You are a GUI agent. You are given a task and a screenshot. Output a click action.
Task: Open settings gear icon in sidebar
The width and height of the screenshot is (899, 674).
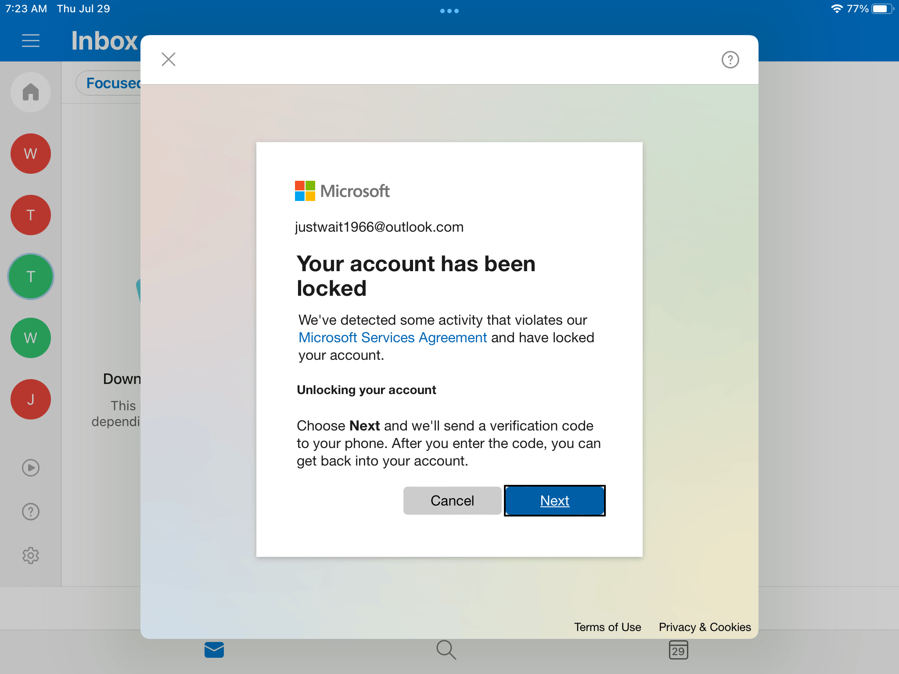pyautogui.click(x=31, y=555)
